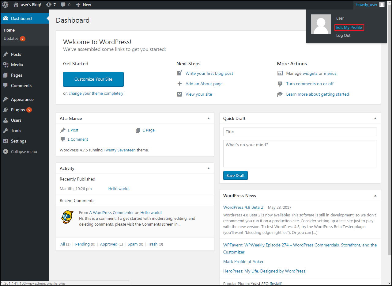
Task: Click the Pages icon in sidebar
Action: (6, 75)
